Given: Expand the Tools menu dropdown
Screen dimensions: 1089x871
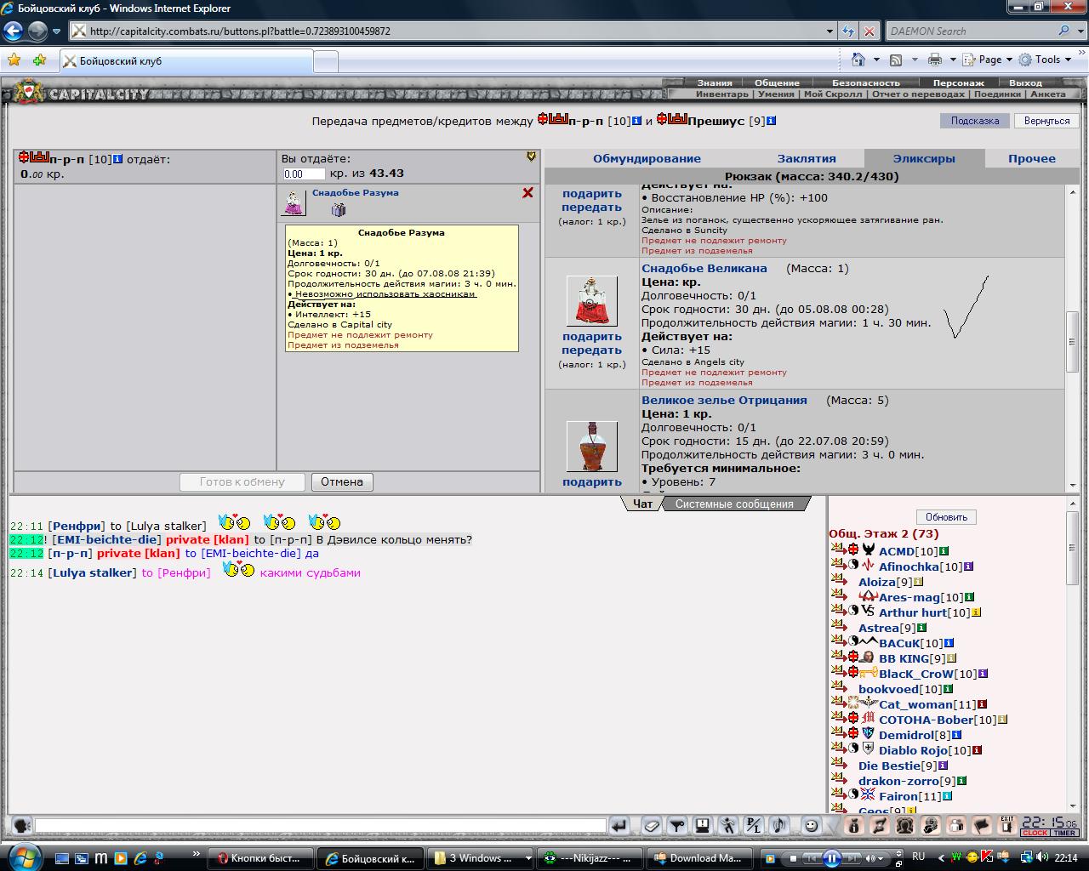Looking at the screenshot, I should (x=1067, y=60).
